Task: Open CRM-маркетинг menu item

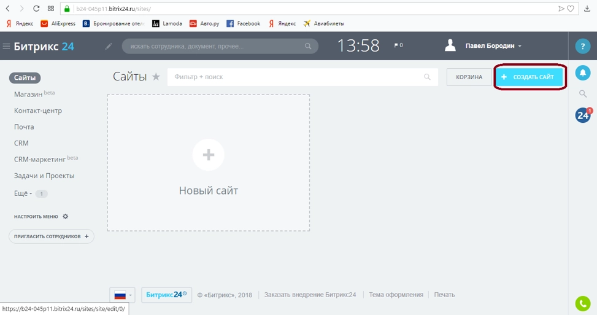Action: click(x=40, y=159)
